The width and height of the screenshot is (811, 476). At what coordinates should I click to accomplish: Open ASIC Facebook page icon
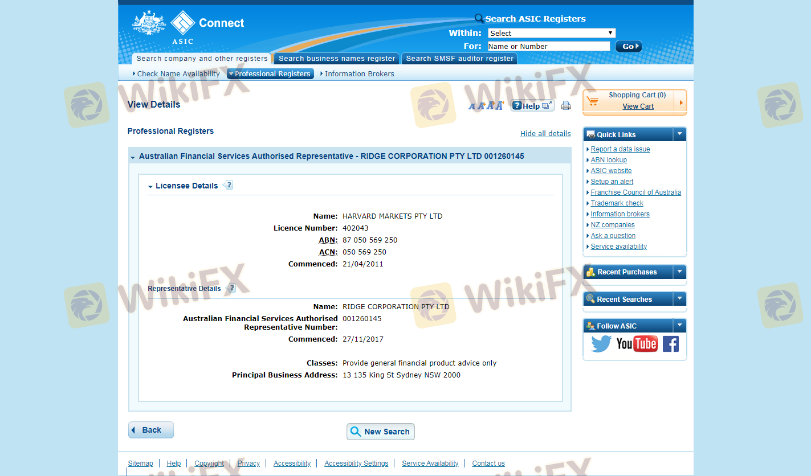[x=671, y=344]
